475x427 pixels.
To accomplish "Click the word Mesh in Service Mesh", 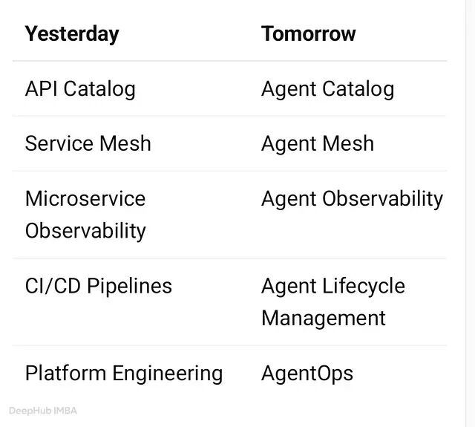I will (125, 143).
